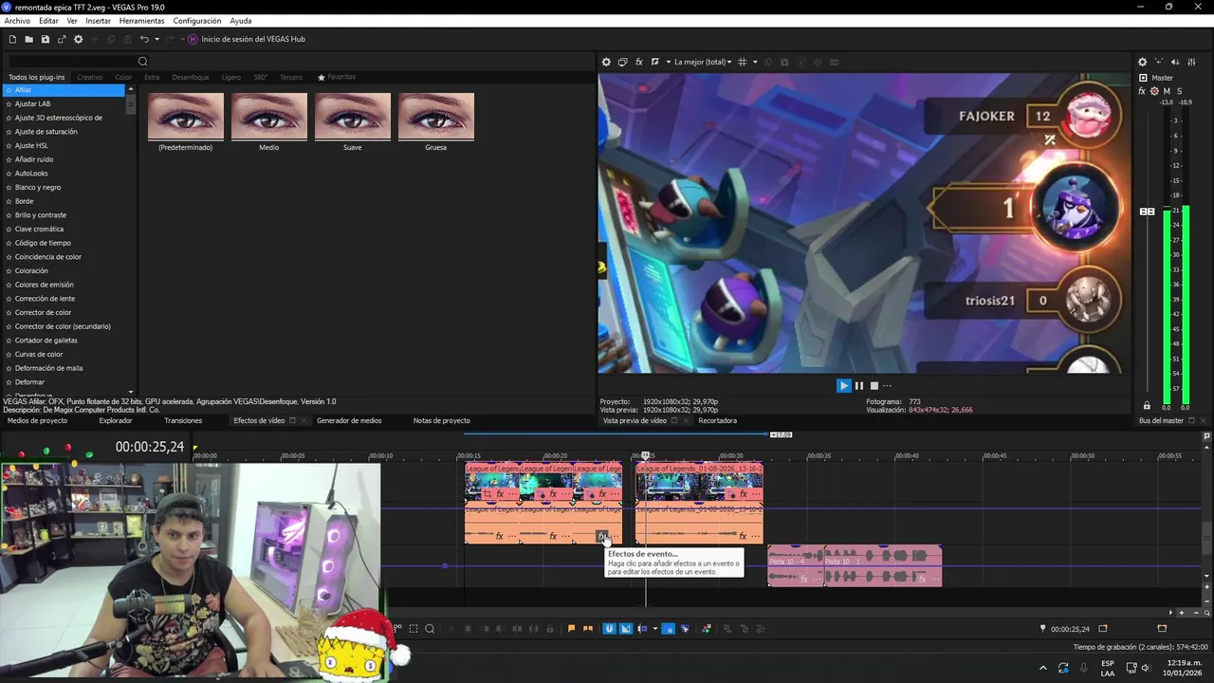Switch to the Transiciones tab
Viewport: 1214px width, 683px height.
[x=183, y=420]
